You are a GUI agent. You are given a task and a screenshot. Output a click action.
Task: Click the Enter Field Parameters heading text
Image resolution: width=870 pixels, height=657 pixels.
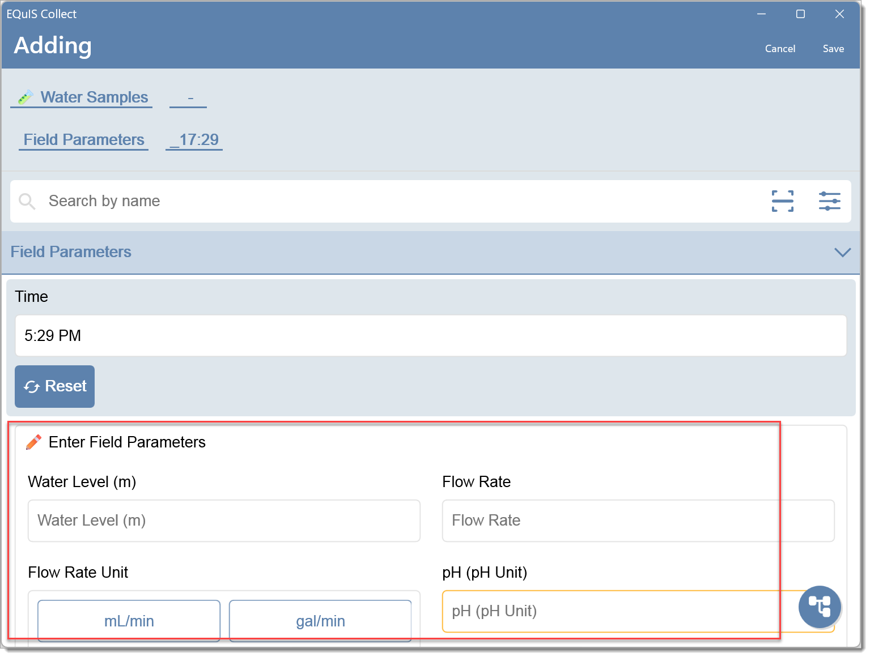[127, 442]
